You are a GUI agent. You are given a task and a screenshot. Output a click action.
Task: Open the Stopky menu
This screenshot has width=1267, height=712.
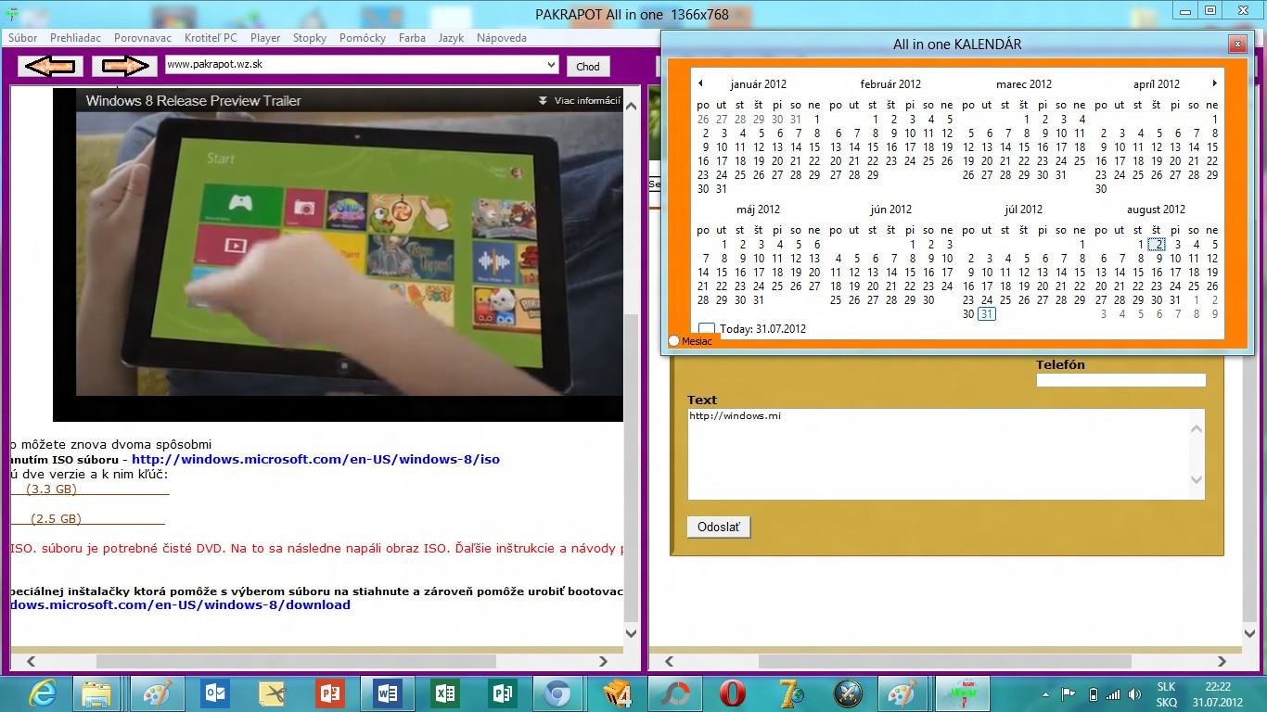point(310,38)
